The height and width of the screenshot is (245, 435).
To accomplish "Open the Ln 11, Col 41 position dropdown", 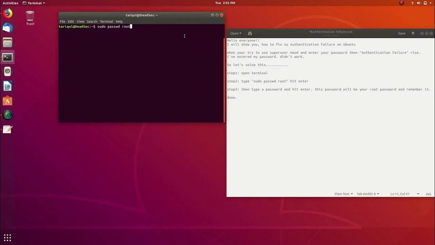I will [x=405, y=194].
